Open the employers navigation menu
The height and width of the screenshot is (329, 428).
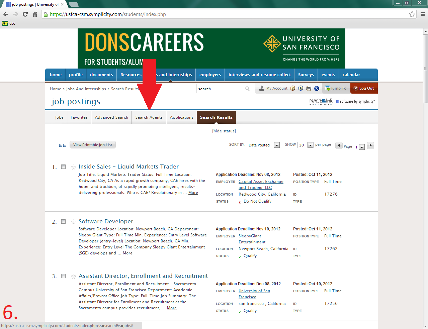210,75
